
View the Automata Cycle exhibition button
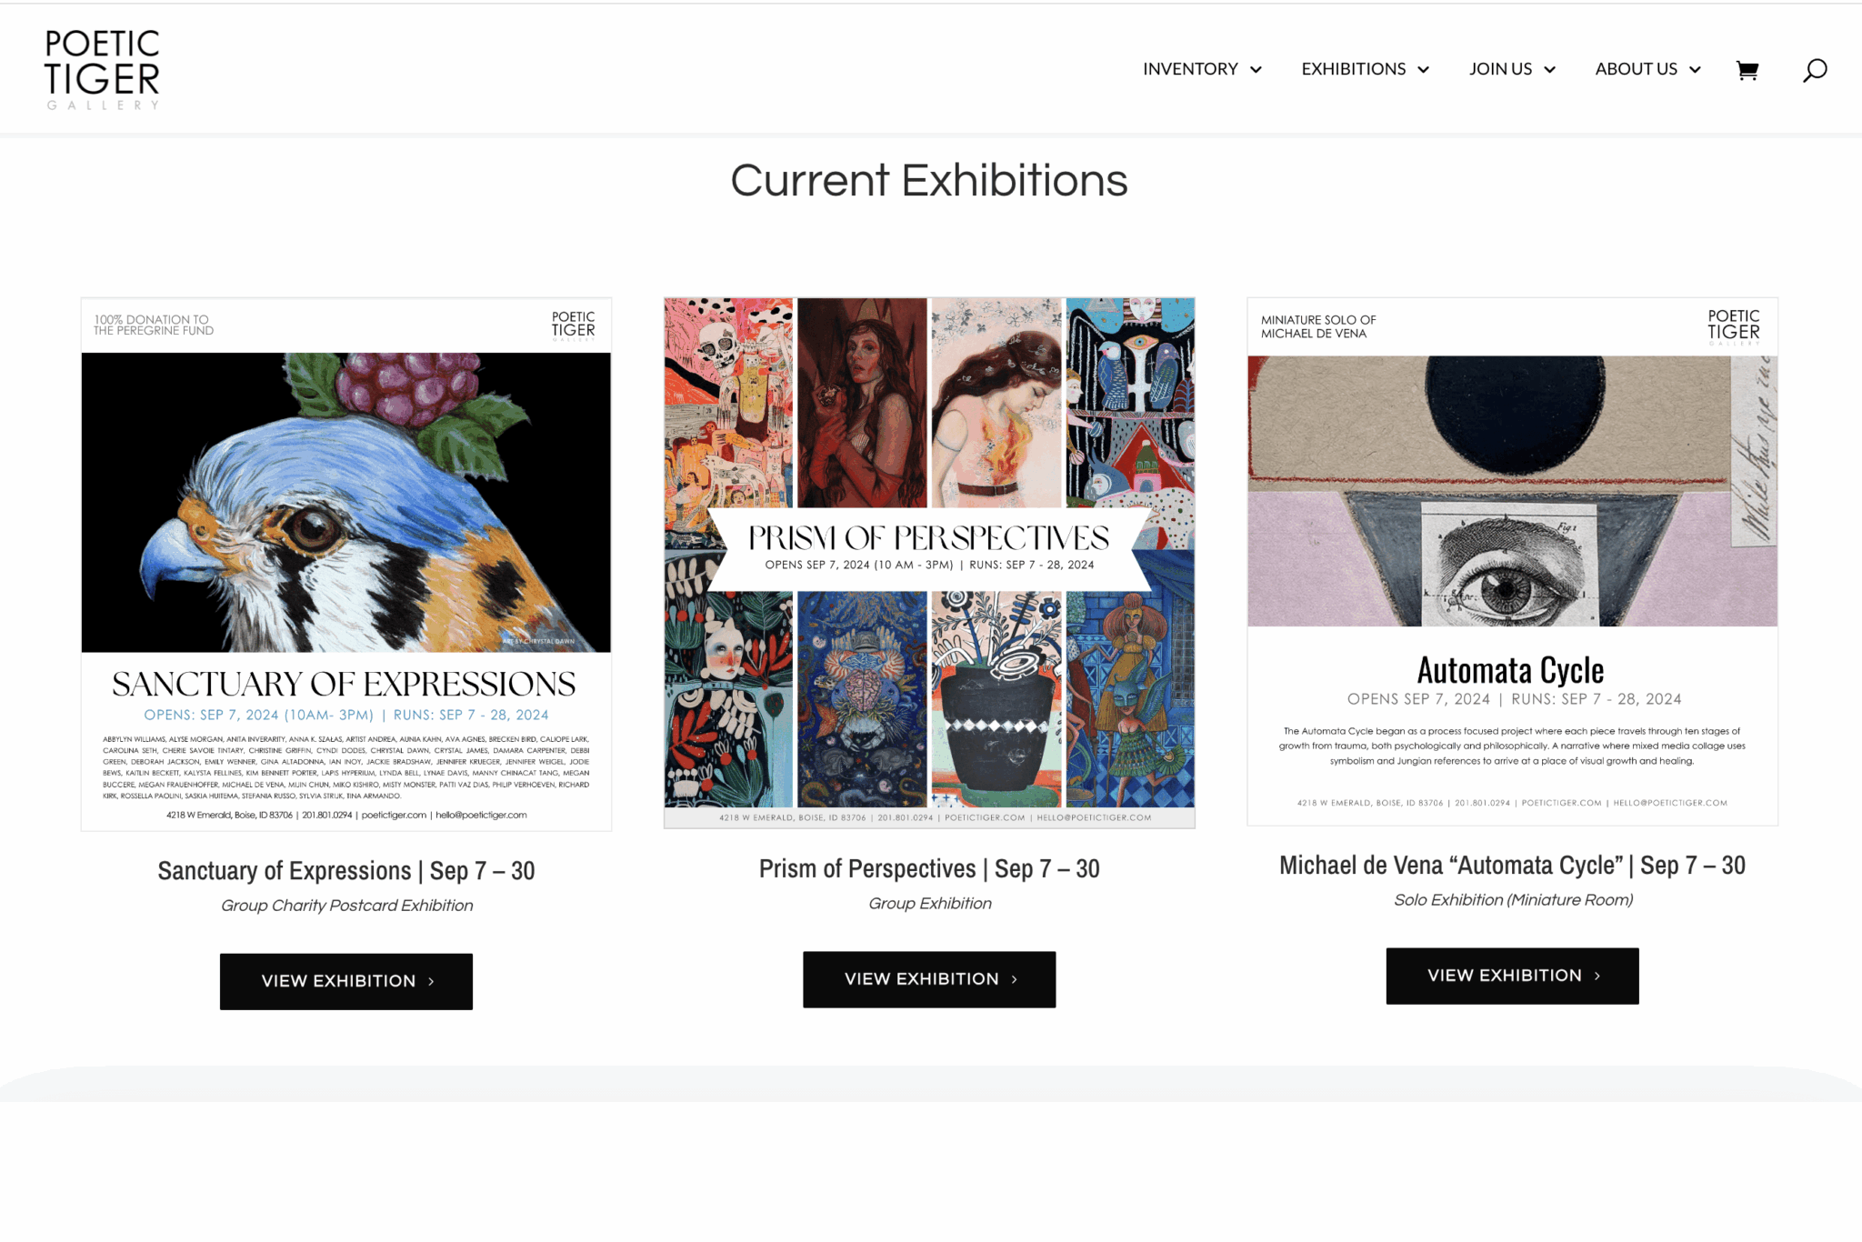1512,976
